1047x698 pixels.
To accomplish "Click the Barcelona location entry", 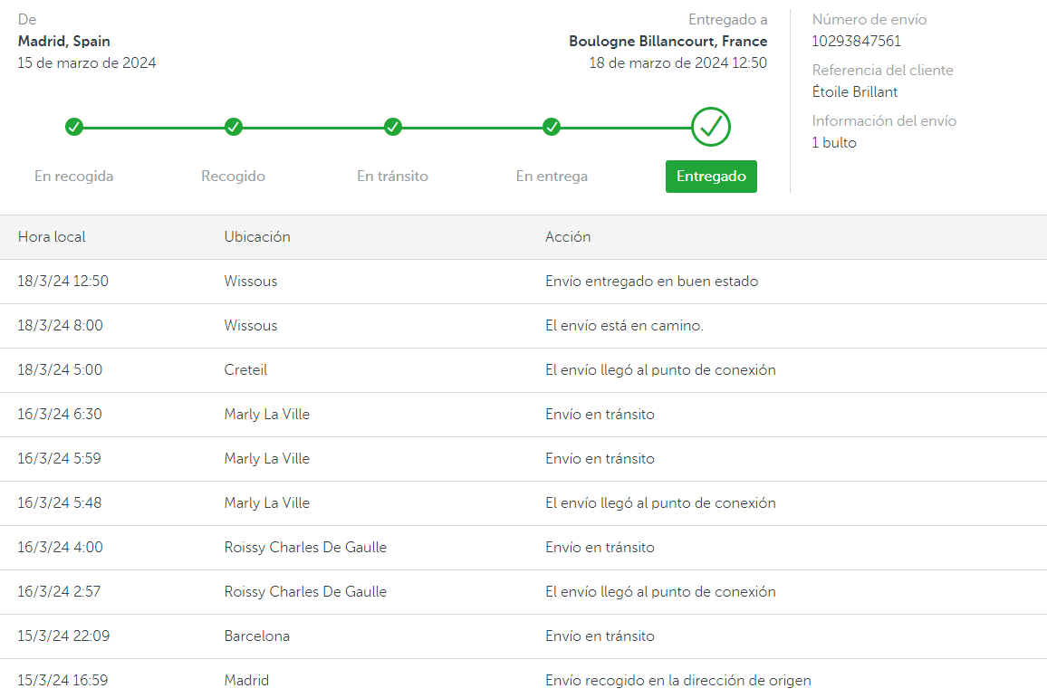I will (257, 636).
